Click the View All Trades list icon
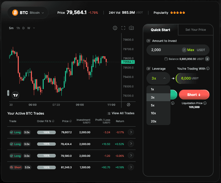Image resolution: width=221 pixels, height=183 pixels. pos(109,113)
